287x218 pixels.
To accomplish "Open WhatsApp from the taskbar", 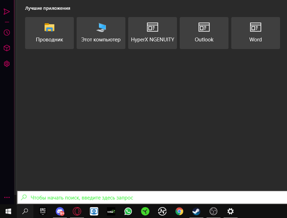I will (x=128, y=212).
